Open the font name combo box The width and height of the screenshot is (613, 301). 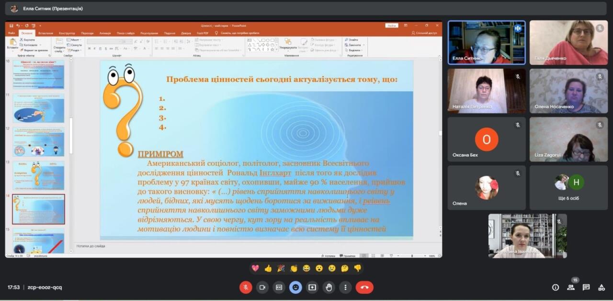point(103,42)
